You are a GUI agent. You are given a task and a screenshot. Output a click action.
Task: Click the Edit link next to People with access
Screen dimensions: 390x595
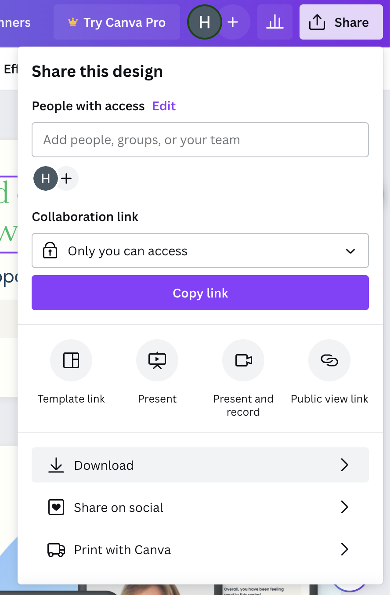164,106
